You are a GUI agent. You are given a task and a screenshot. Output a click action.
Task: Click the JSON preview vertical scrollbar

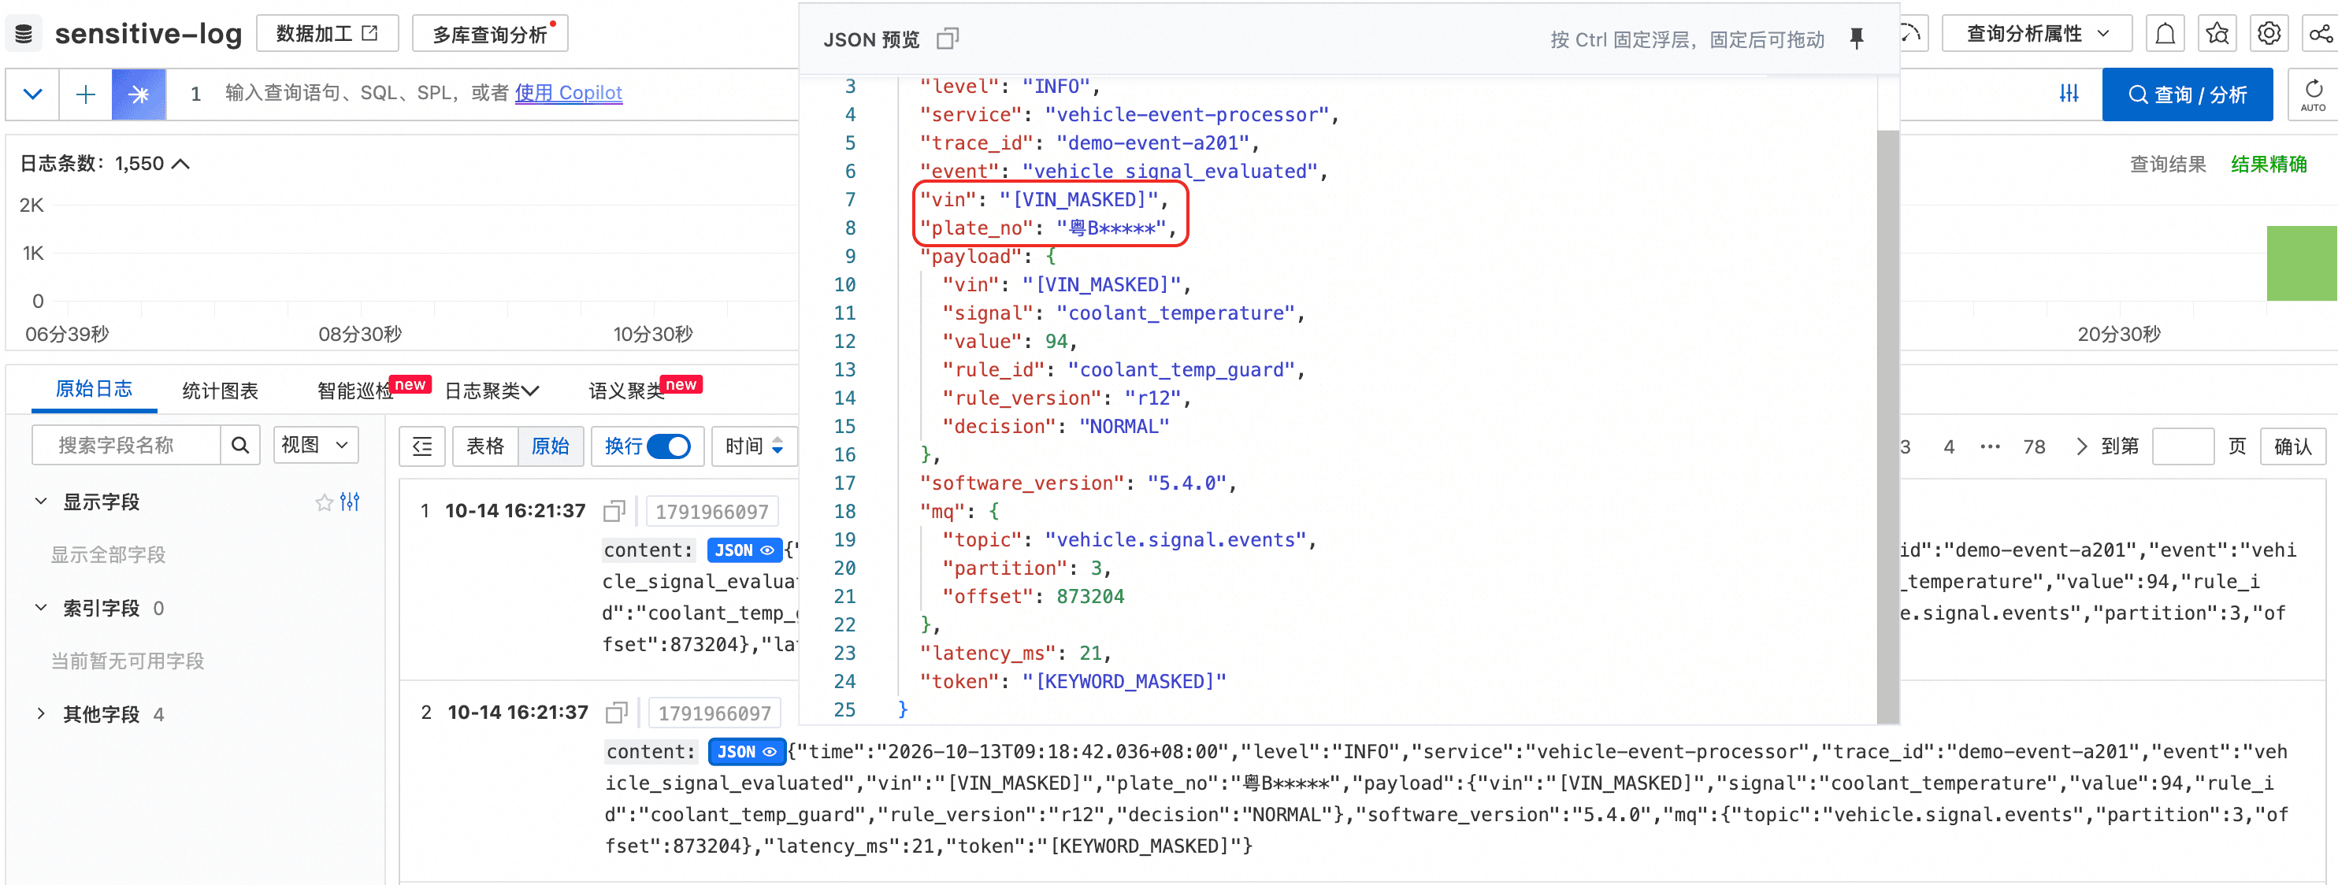(x=1888, y=426)
